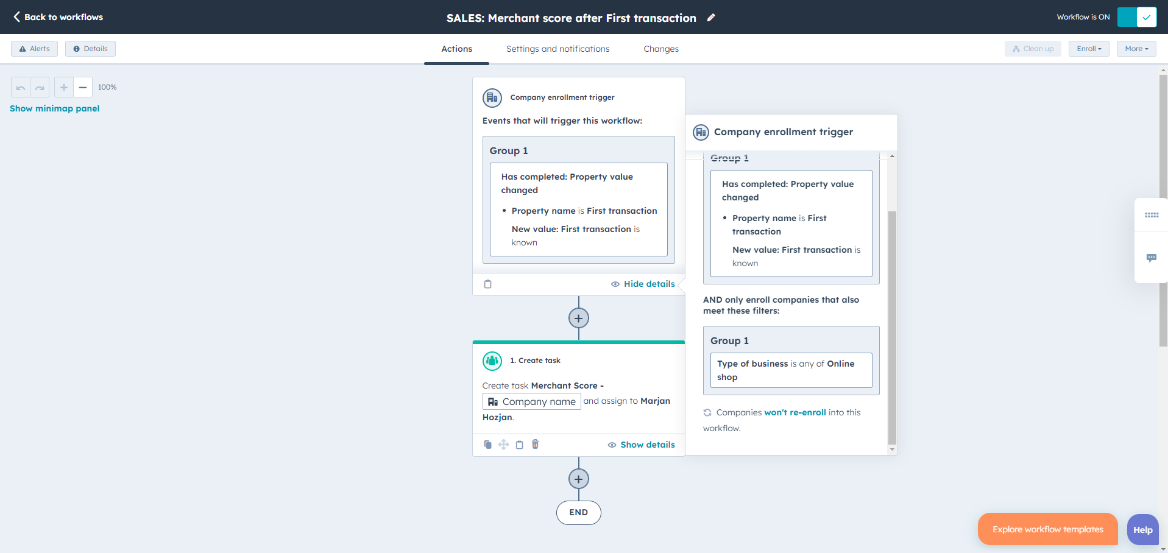Click the move icon on Create task card

click(x=503, y=445)
